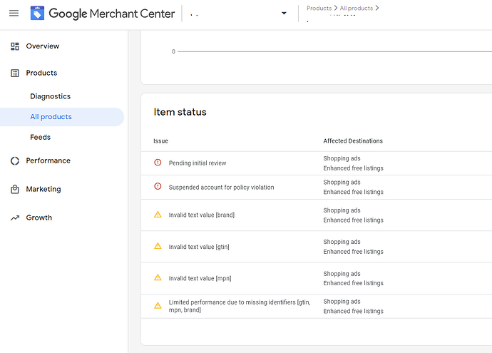Go to Diagnostics page
This screenshot has height=353, width=492.
coord(50,96)
